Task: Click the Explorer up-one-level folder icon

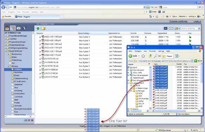Action: tap(150, 56)
